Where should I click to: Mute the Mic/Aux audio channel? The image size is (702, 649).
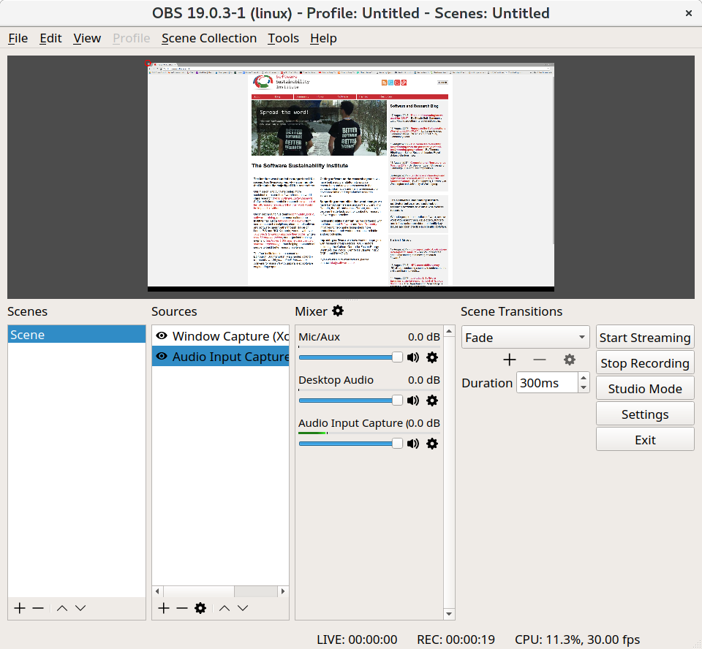413,357
